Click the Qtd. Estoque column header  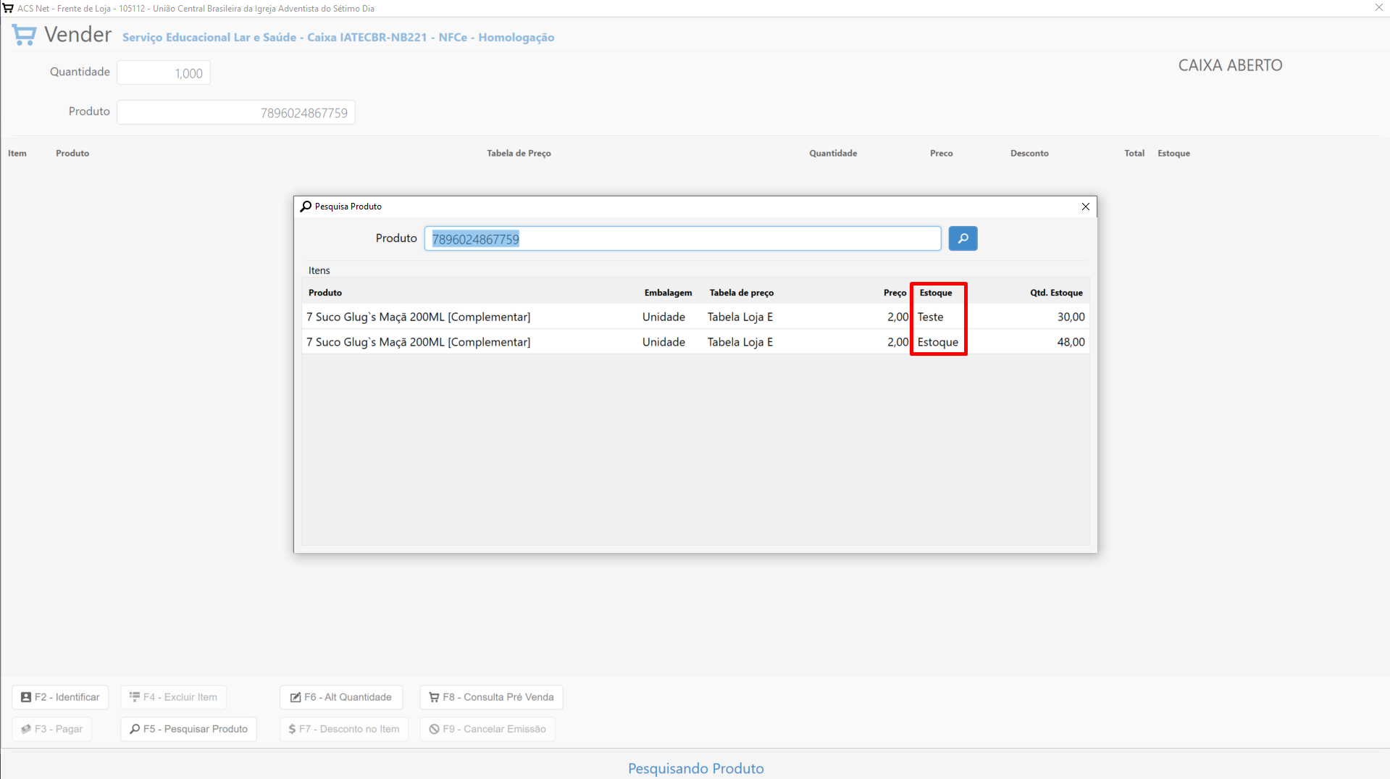coord(1056,293)
